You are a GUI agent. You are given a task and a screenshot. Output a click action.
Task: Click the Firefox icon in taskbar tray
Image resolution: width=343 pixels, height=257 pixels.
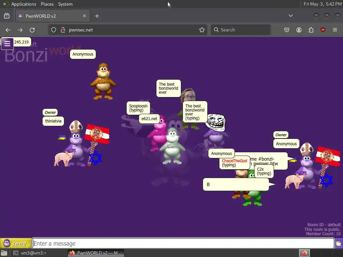(304, 253)
